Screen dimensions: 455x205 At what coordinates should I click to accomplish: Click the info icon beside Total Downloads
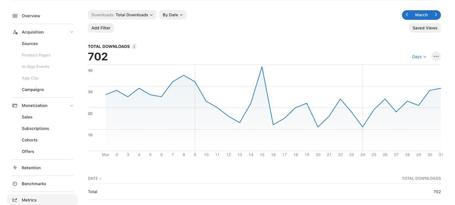134,47
